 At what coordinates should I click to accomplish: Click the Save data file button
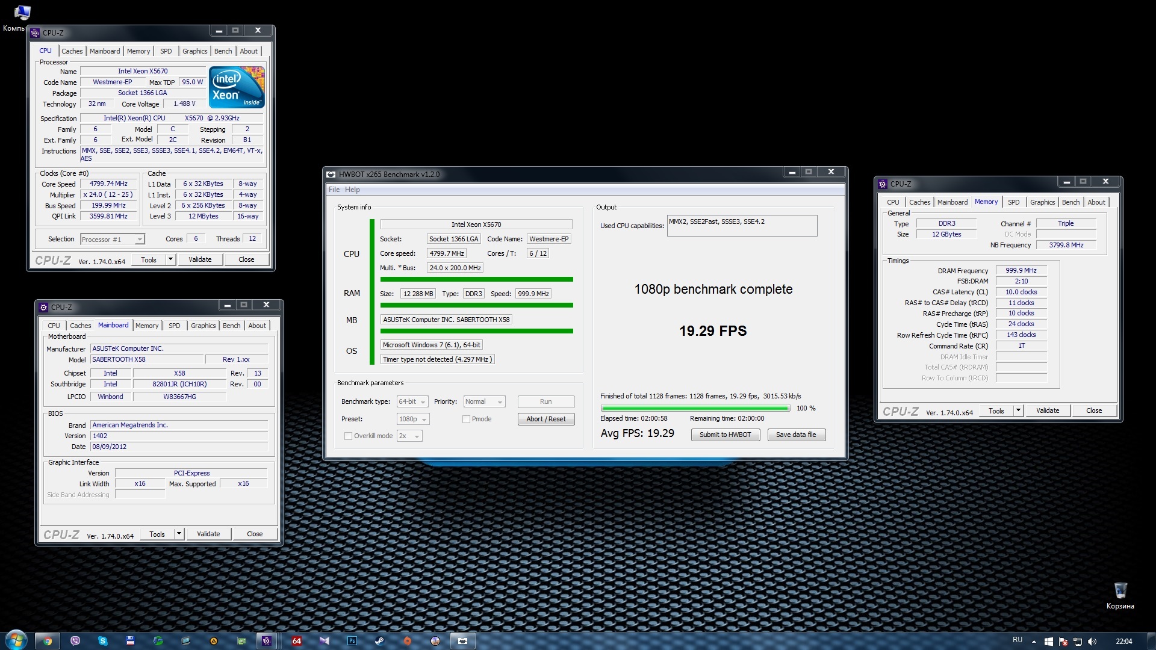(x=796, y=435)
